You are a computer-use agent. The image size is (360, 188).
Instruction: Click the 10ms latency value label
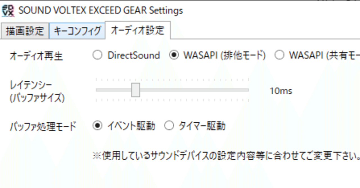(281, 91)
